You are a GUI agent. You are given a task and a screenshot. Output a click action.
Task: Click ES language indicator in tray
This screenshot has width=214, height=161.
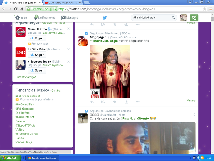click(x=194, y=158)
